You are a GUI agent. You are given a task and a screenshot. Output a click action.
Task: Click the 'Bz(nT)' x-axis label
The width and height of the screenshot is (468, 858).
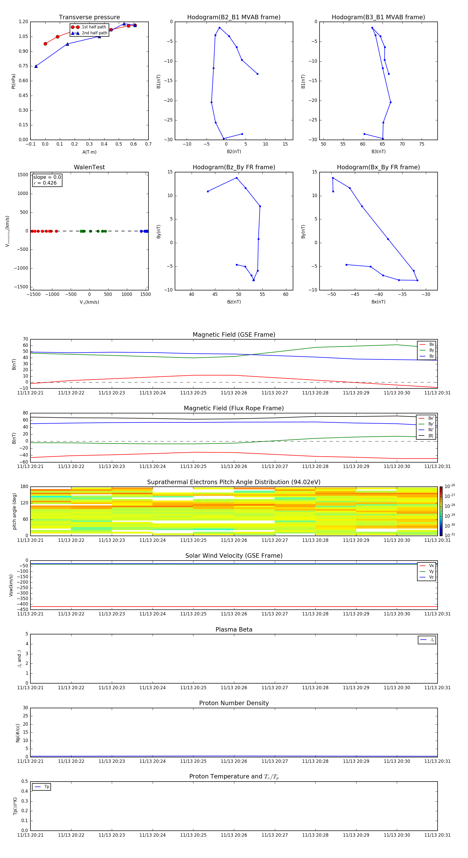tap(234, 302)
